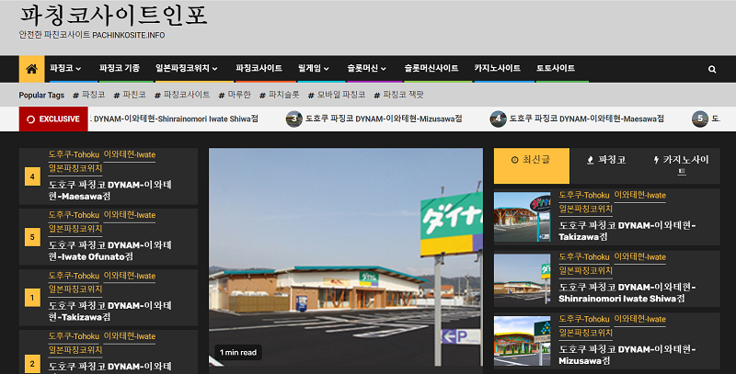Viewport: 736px width, 374px height.
Task: Click 이와테현-Iwate category above sidebar Mizusawa점
Action: pyautogui.click(x=639, y=319)
